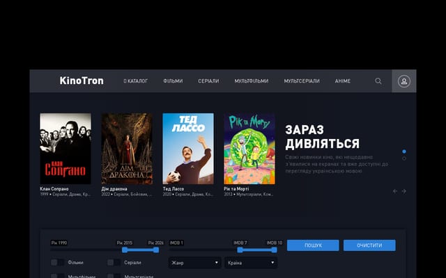Click the "Рік 1990" label
The height and width of the screenshot is (278, 446).
59,243
